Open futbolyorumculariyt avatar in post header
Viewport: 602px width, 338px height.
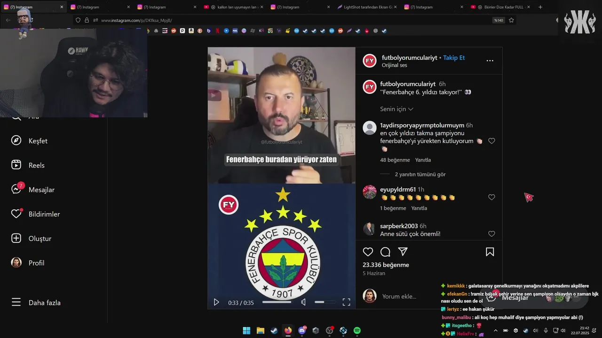click(x=370, y=61)
